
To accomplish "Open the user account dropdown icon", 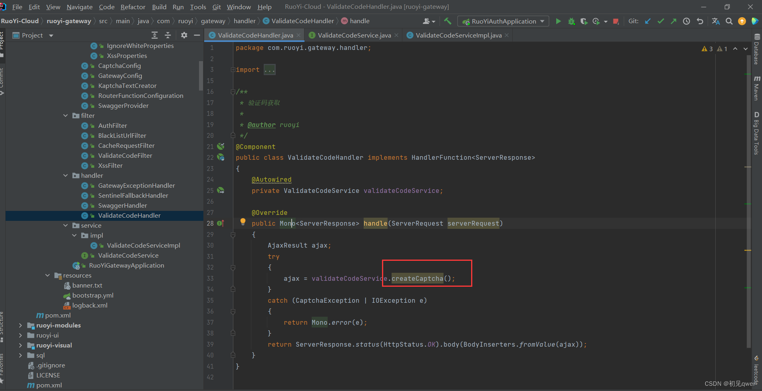I will (429, 21).
